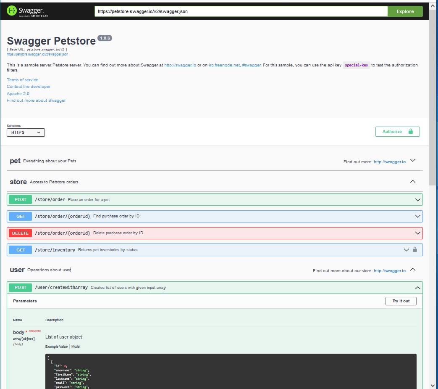
Task: Click the GET badge for /store/inventory
Action: [x=21, y=250]
